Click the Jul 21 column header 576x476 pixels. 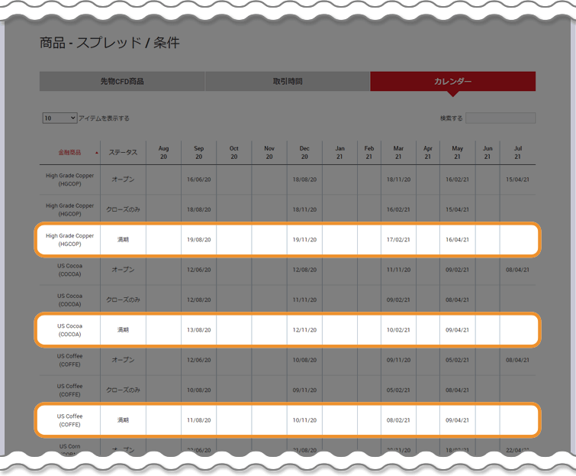pos(517,153)
